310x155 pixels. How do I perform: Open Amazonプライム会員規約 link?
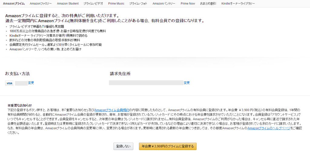[112, 110]
